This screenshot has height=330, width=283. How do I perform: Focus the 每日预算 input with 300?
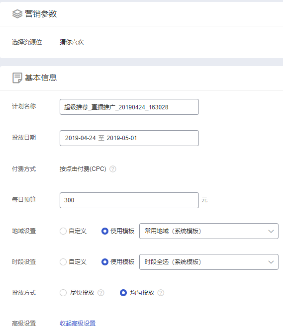[129, 200]
